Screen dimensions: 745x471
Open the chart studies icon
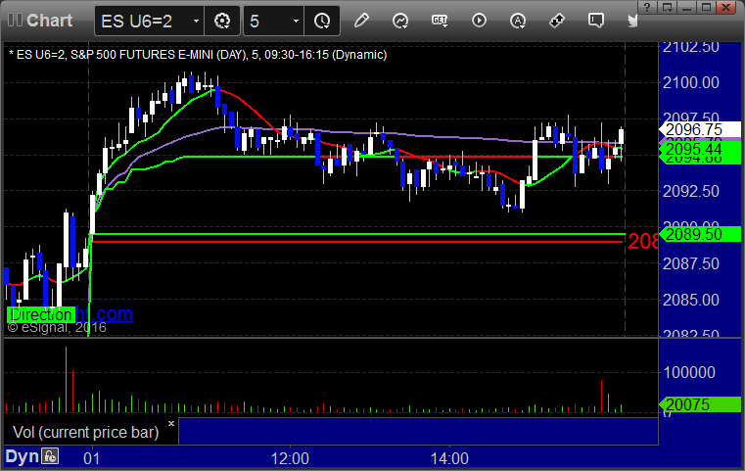coord(400,21)
